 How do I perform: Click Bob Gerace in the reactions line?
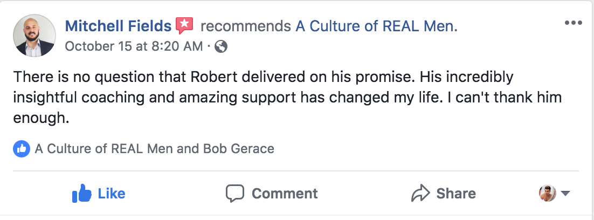click(237, 149)
